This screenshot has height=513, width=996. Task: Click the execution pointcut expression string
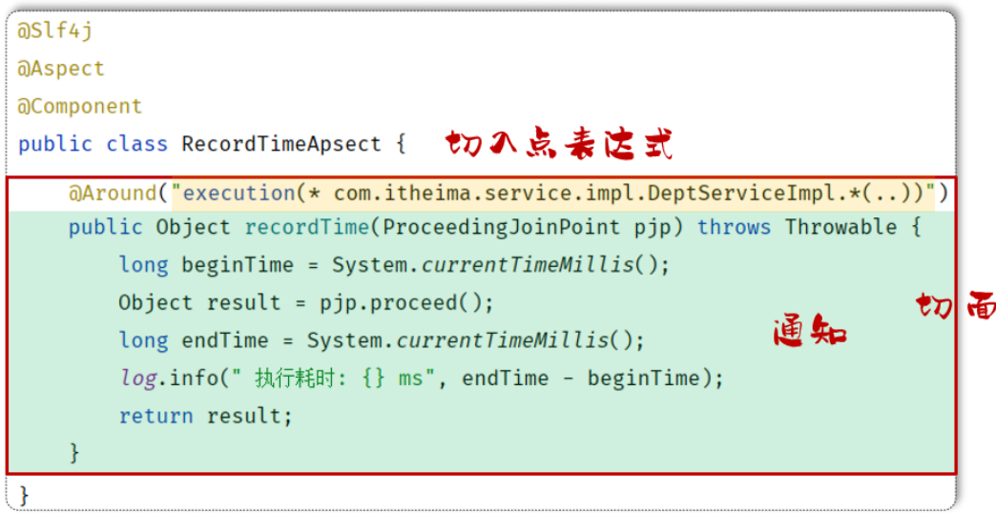(553, 192)
